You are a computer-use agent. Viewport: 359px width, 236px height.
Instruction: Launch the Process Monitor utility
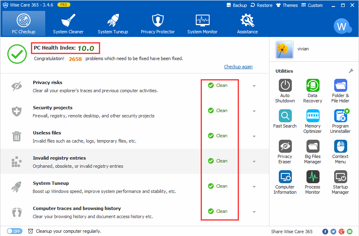tap(313, 182)
